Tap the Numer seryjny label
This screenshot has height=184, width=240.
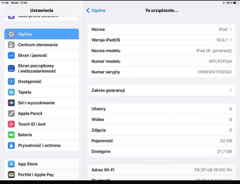pos(106,72)
